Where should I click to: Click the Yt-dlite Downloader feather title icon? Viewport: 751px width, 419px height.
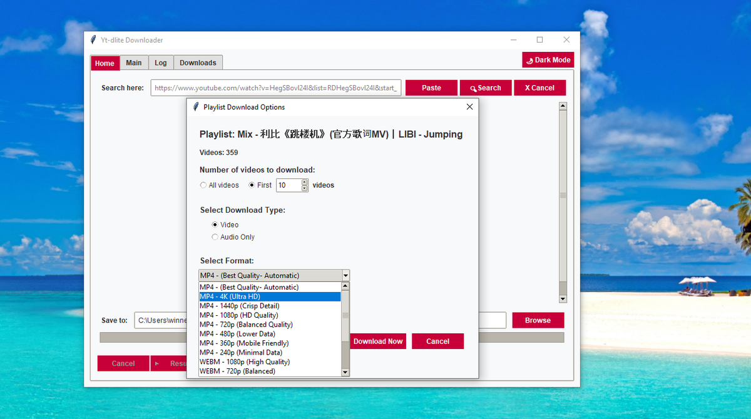93,40
